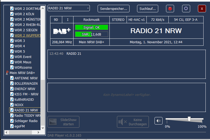Click the volume slider handle
The width and height of the screenshot is (210, 140).
189,119
